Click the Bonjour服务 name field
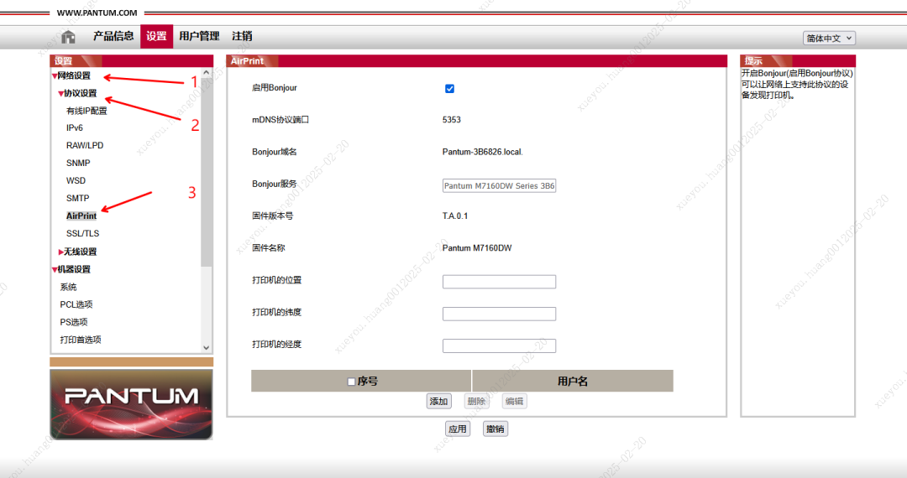Image resolution: width=907 pixels, height=478 pixels. click(x=499, y=186)
